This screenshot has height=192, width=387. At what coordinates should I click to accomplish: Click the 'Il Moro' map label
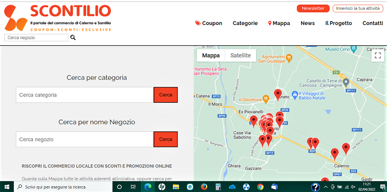[x=215, y=104]
